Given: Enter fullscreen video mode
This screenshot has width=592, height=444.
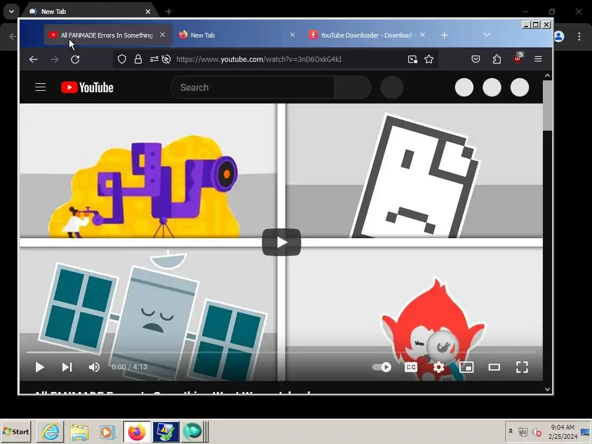Looking at the screenshot, I should point(522,367).
